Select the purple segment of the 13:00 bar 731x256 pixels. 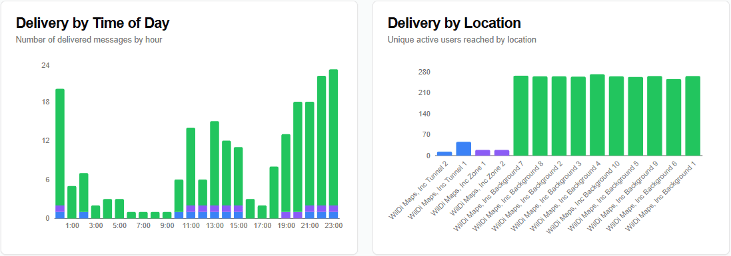215,209
